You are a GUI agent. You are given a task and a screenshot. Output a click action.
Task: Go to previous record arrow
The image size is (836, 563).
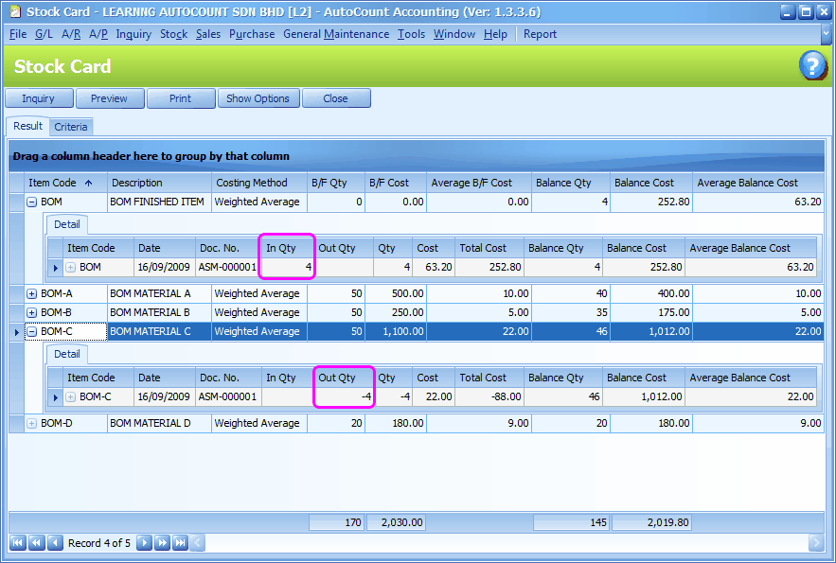click(55, 543)
